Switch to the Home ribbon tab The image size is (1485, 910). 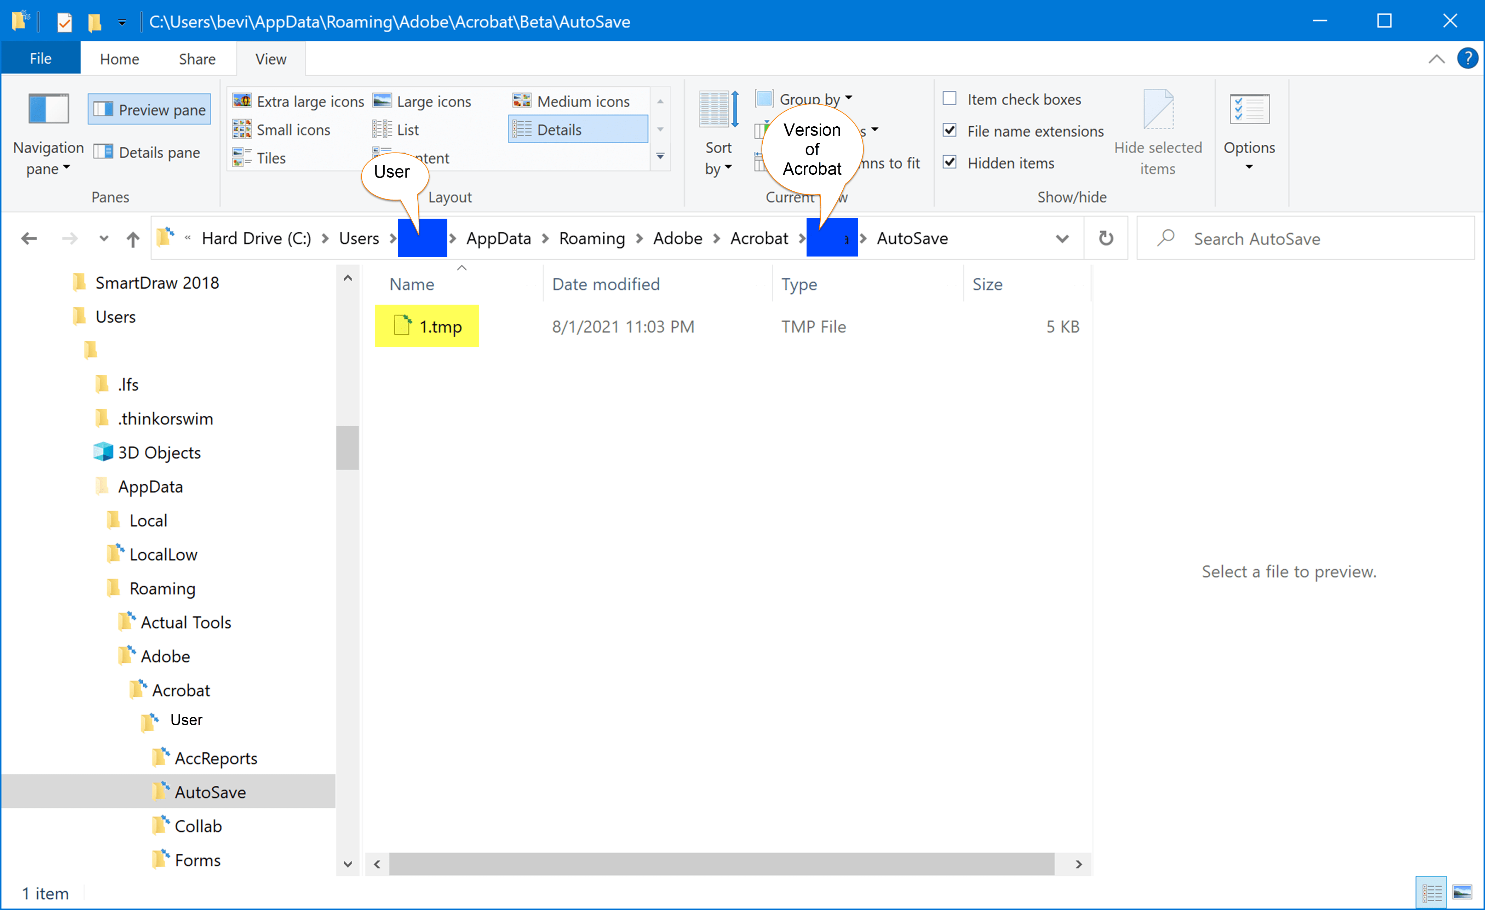[x=119, y=58]
